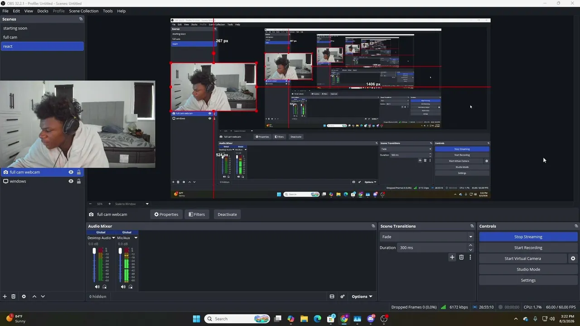This screenshot has height=326, width=580.
Task: Hide the full cam webcam source
Action: [x=71, y=172]
